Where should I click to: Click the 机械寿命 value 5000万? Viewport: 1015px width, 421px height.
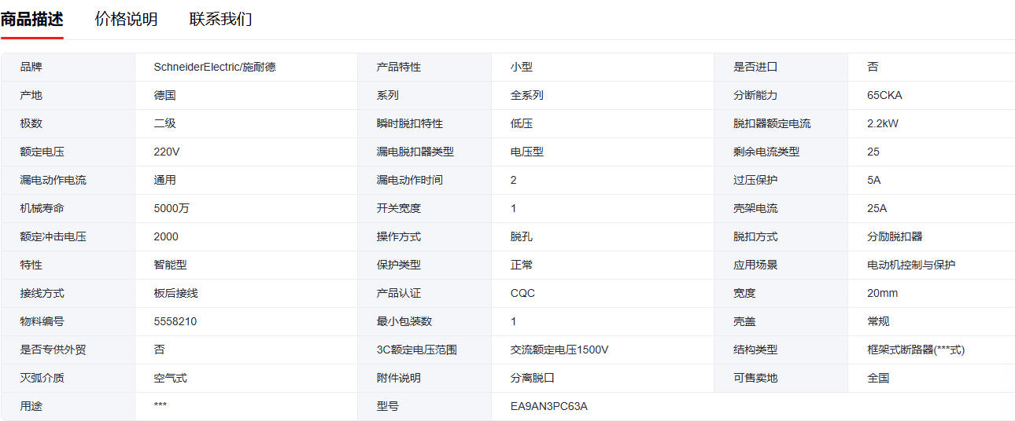point(172,209)
